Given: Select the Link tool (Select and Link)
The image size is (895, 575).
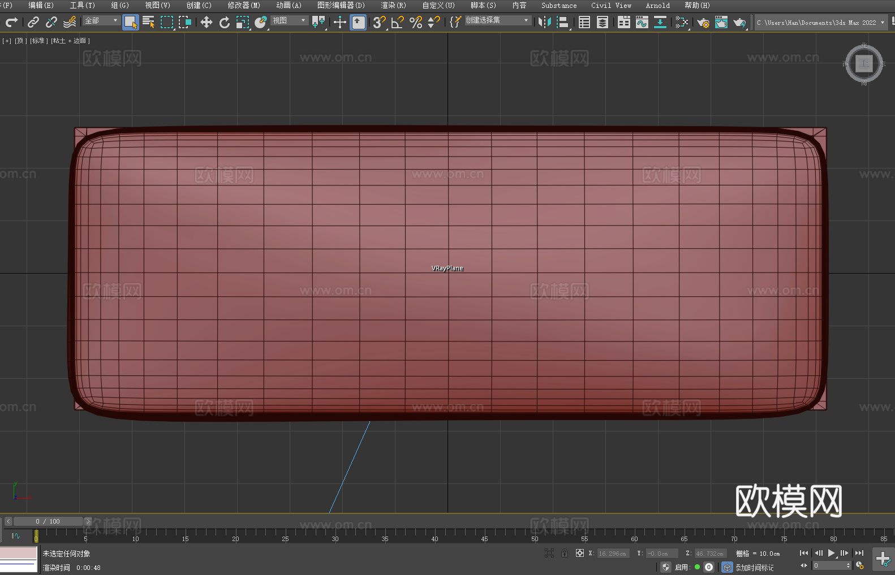Looking at the screenshot, I should point(33,22).
